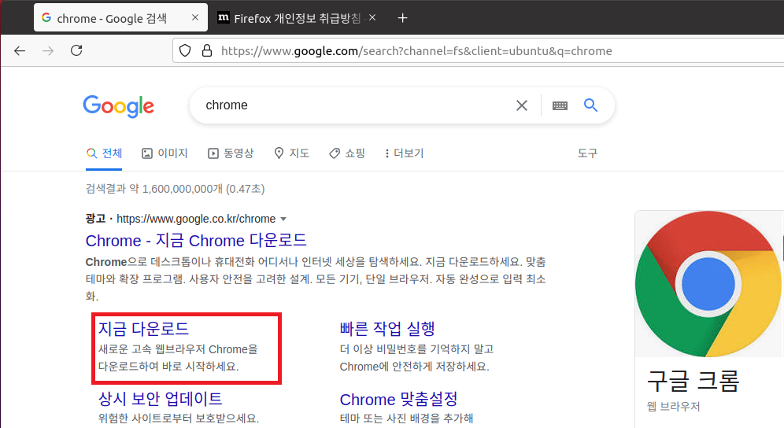Clear the search box with the X icon

(x=522, y=105)
